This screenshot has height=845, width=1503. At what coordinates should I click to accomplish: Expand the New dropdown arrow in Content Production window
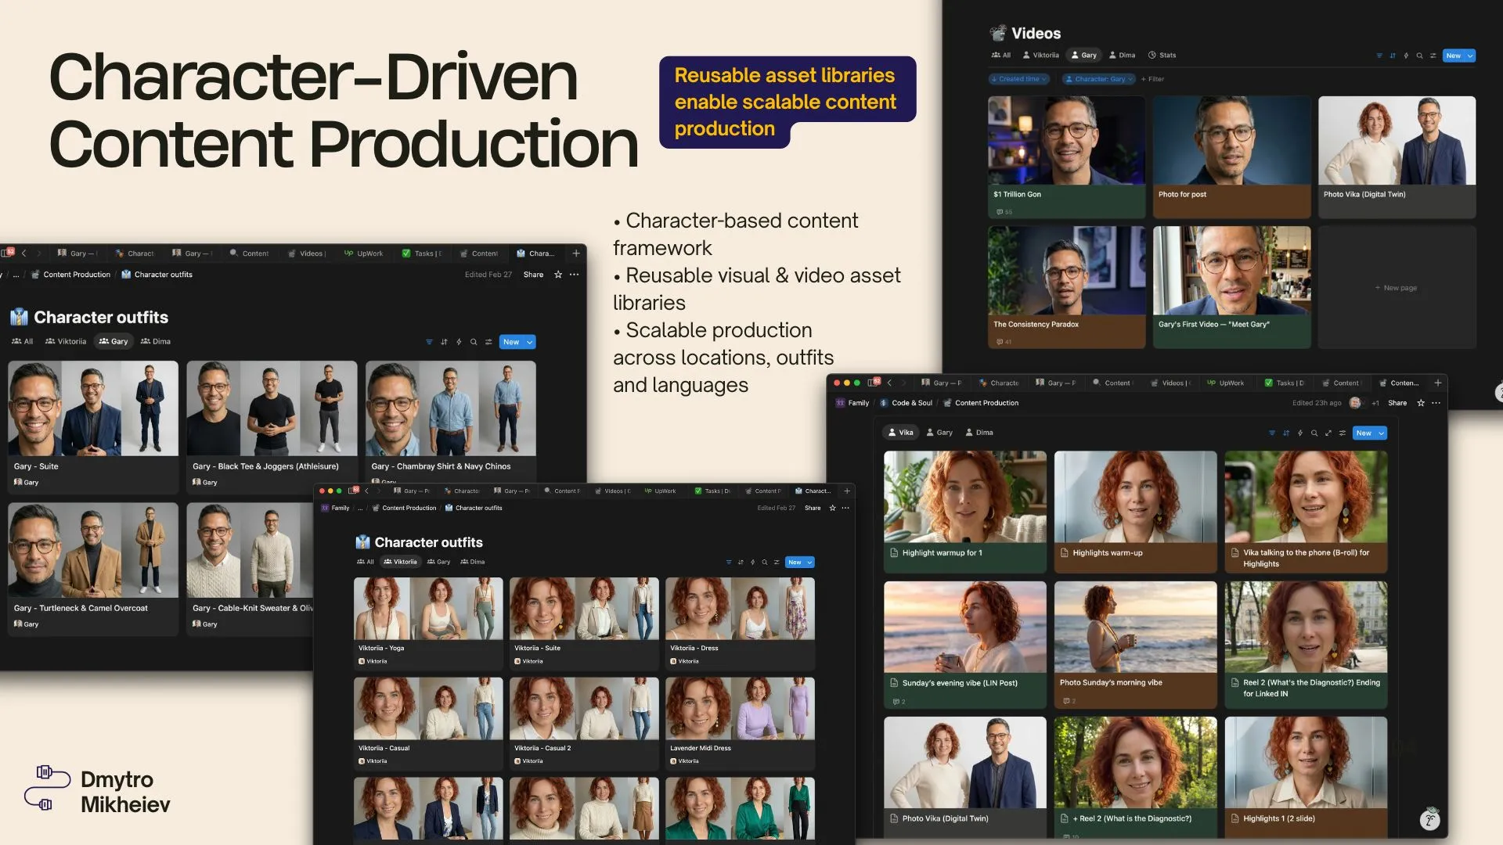tap(1382, 433)
